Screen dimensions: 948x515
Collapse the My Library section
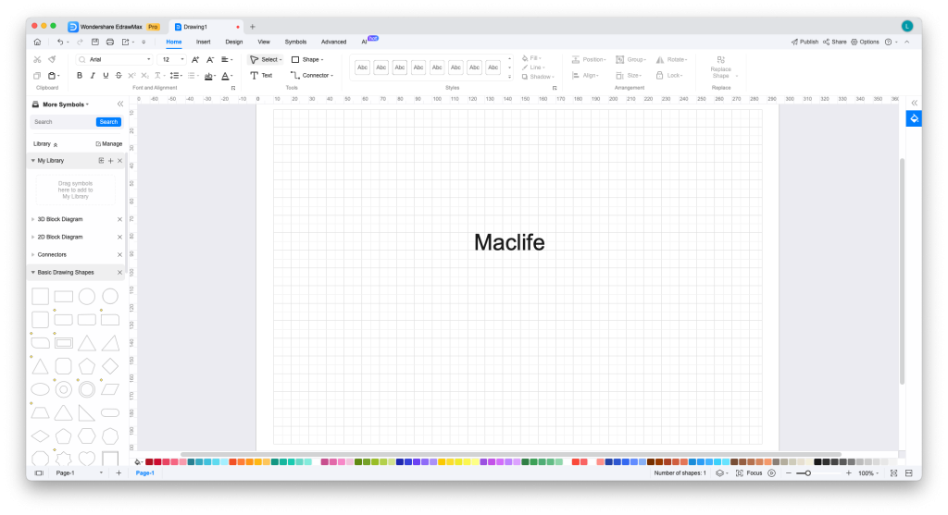(33, 161)
